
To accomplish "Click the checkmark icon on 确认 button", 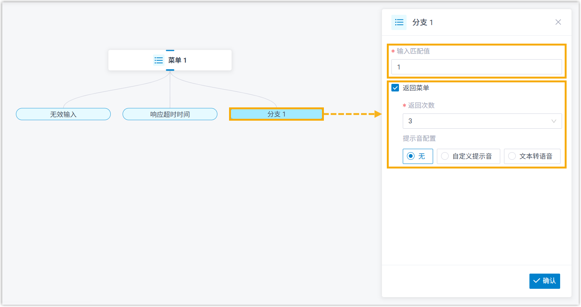I will pos(537,281).
